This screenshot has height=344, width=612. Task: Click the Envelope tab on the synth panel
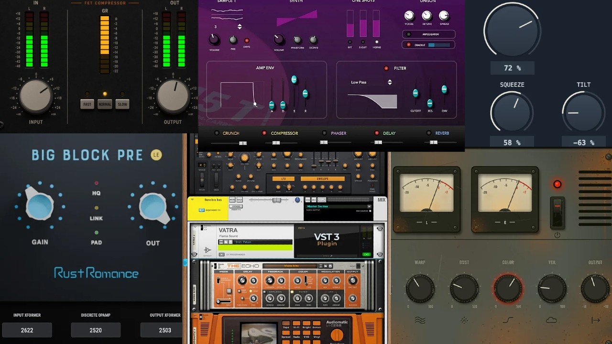[322, 179]
